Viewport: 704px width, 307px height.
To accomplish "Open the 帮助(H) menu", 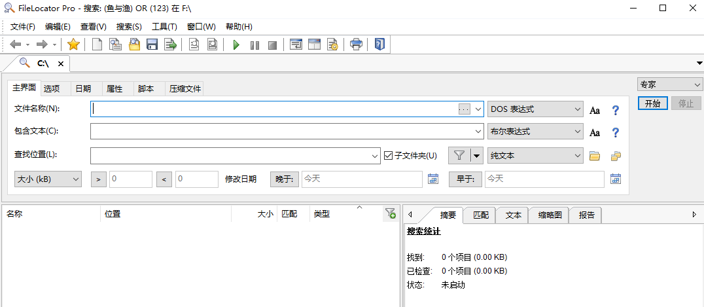I will click(x=239, y=27).
